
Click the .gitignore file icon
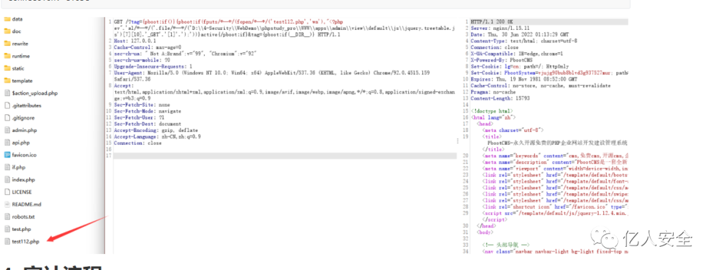(x=7, y=118)
